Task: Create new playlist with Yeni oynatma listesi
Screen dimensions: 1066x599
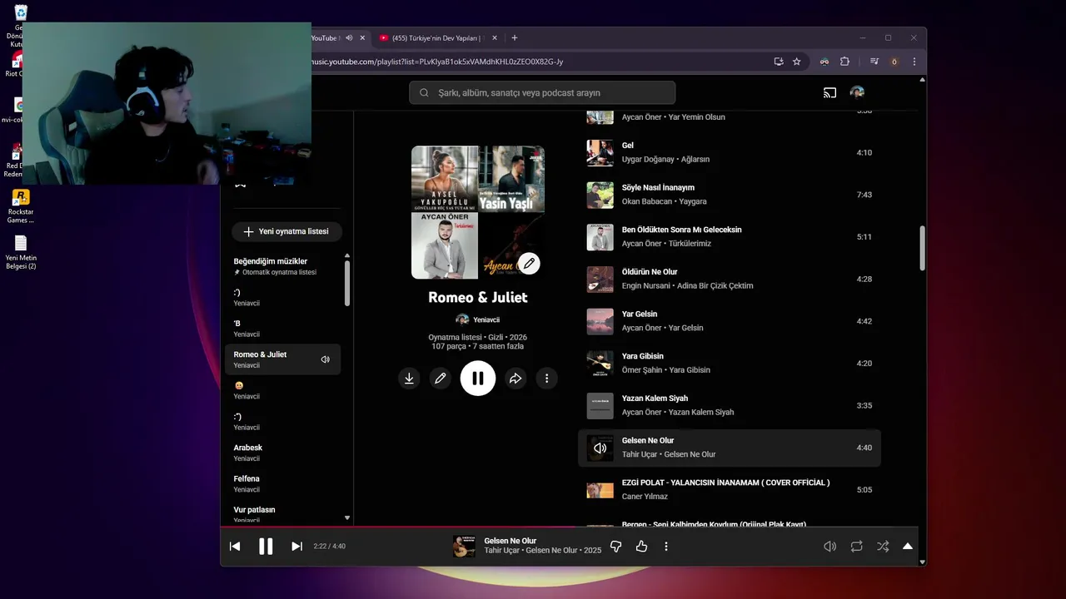Action: coord(286,231)
